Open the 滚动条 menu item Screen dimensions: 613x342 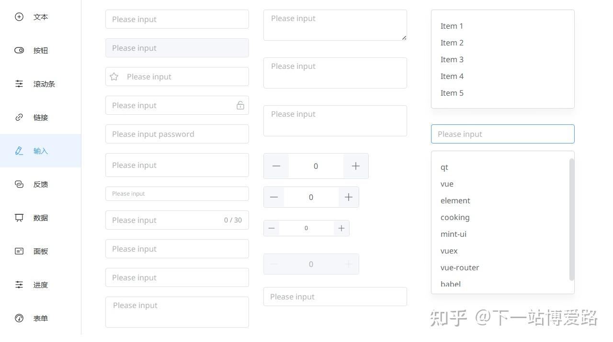click(x=44, y=84)
